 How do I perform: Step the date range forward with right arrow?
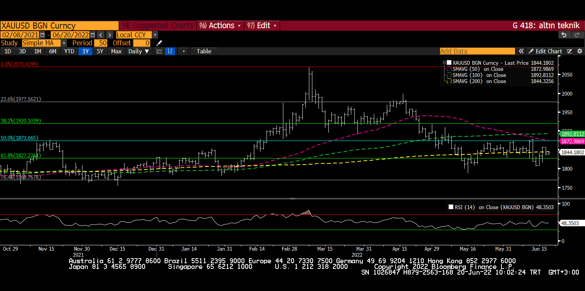[x=110, y=35]
